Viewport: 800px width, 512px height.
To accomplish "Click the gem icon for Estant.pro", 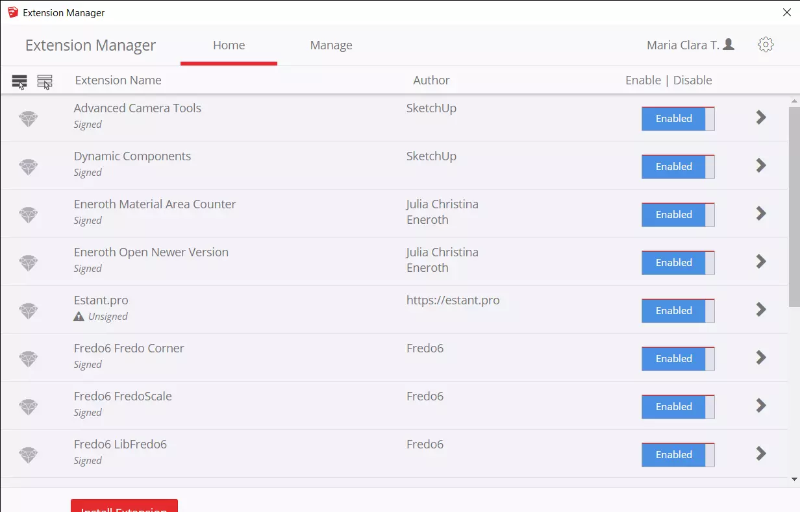I will pos(28,311).
